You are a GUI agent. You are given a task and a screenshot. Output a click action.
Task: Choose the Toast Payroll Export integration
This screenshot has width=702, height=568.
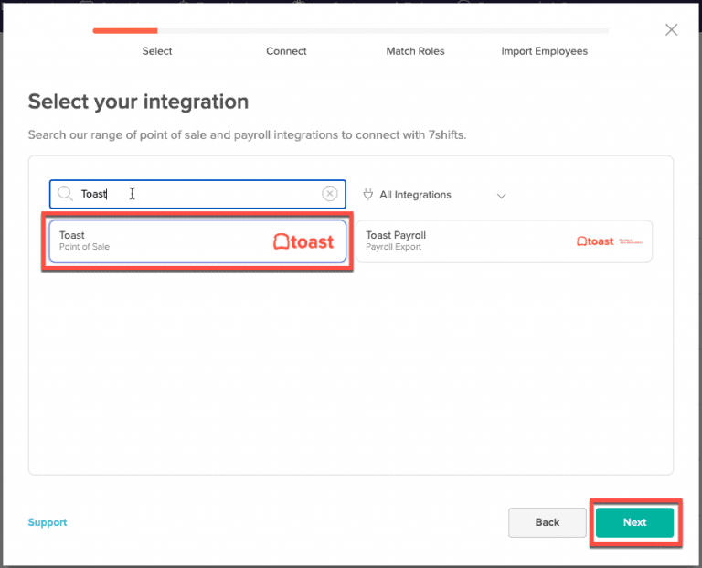(457, 241)
